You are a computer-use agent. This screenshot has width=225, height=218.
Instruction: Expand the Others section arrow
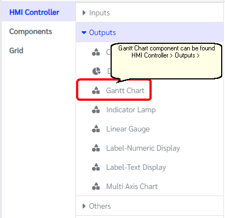pos(84,206)
